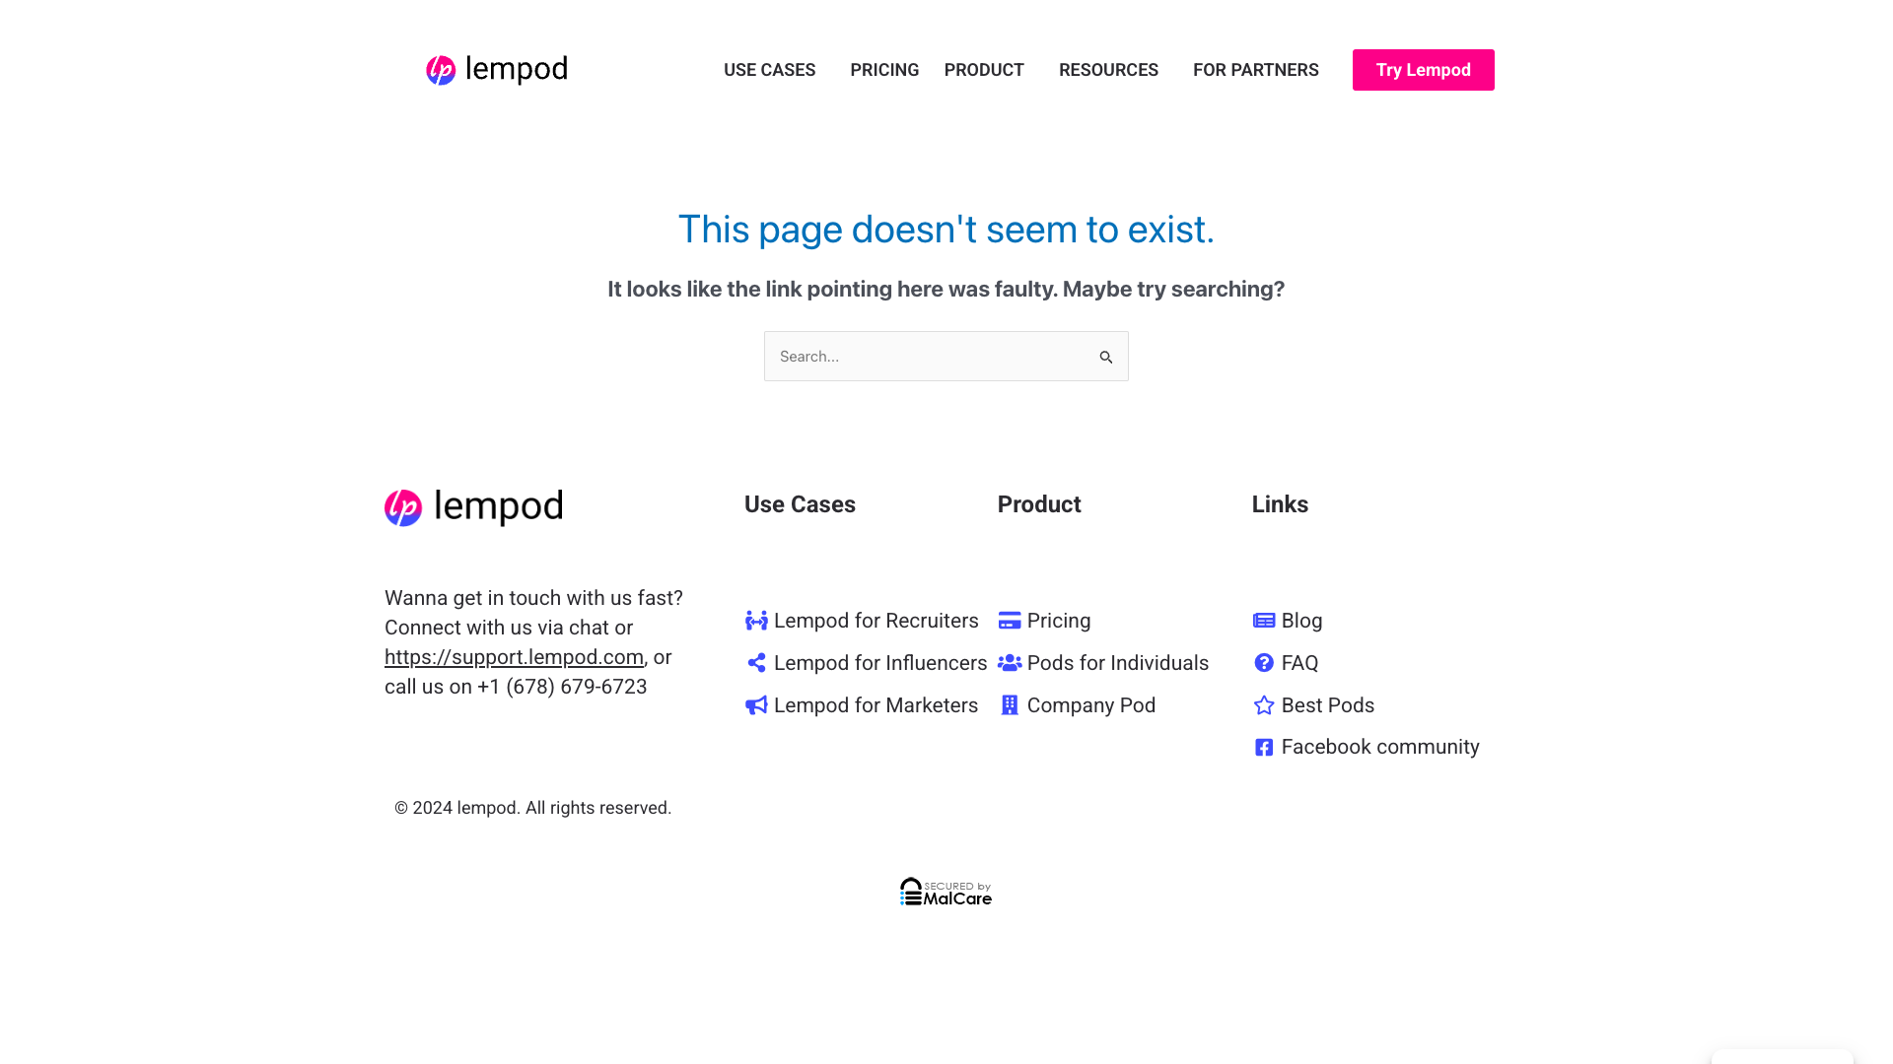Click the credit card icon beside Pricing
The height and width of the screenshot is (1064, 1893).
click(x=1010, y=620)
